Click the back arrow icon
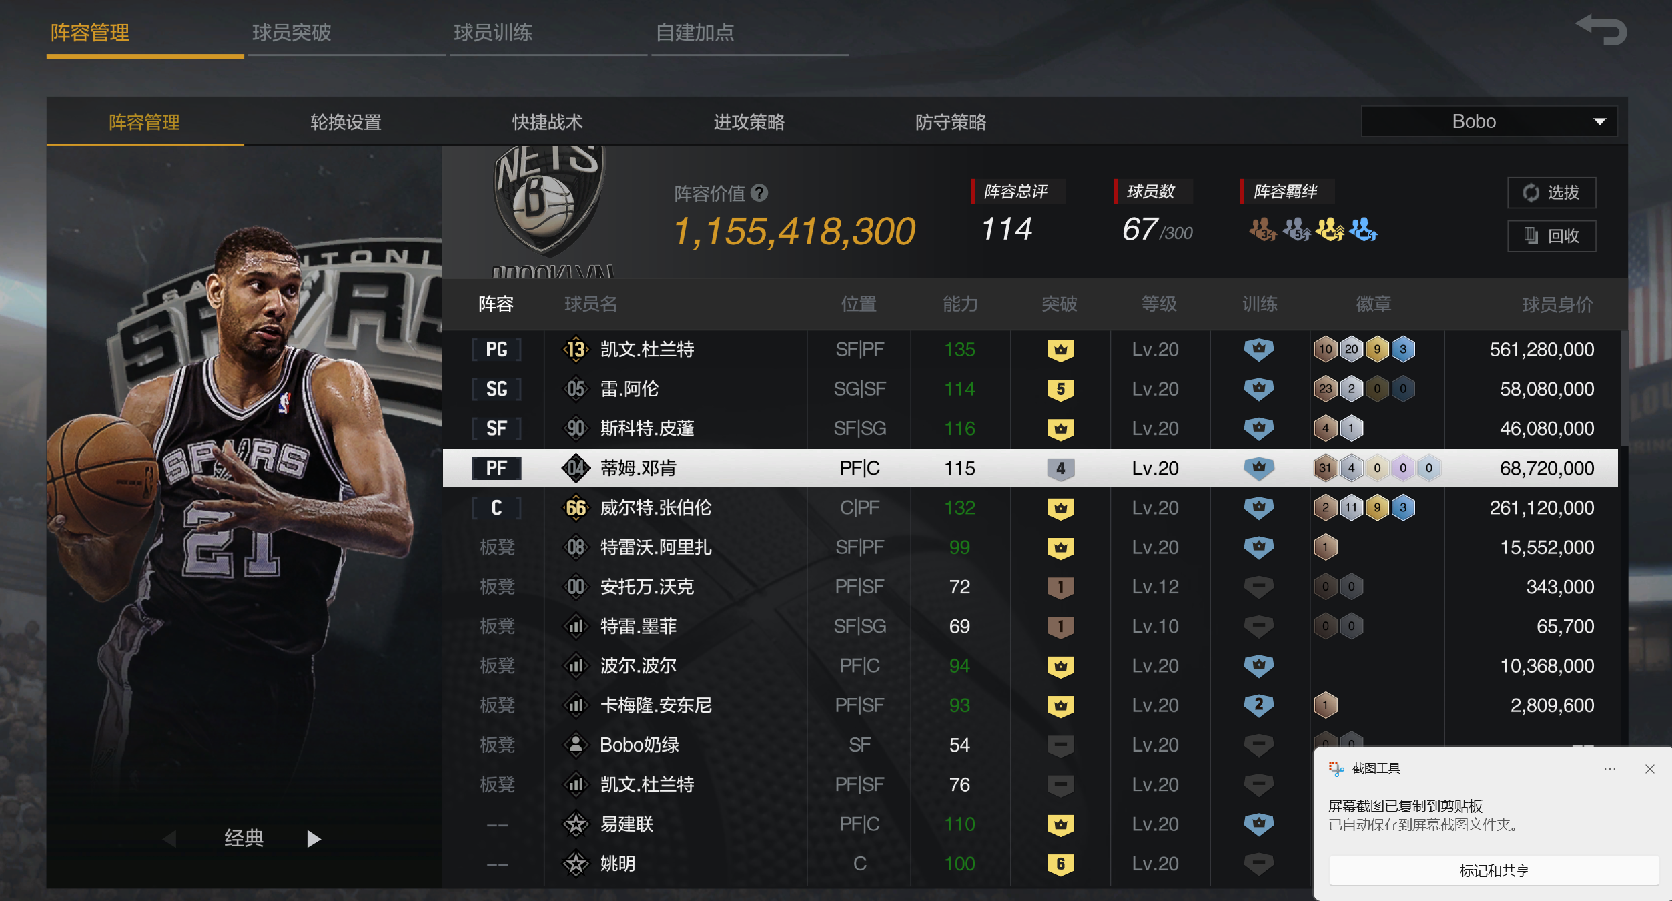The width and height of the screenshot is (1672, 901). point(1601,29)
